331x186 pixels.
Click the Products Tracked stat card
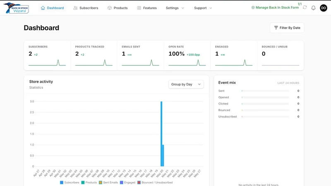[x=94, y=55]
